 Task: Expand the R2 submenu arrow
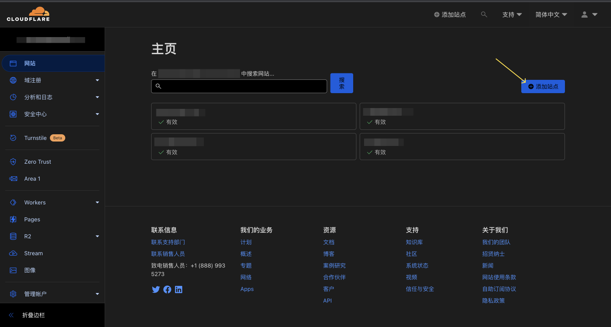pyautogui.click(x=97, y=236)
